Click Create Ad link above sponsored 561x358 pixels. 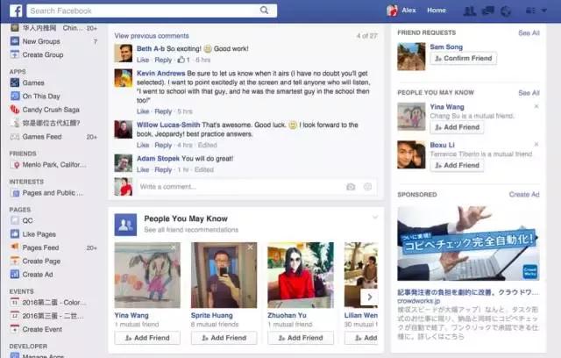pos(524,195)
